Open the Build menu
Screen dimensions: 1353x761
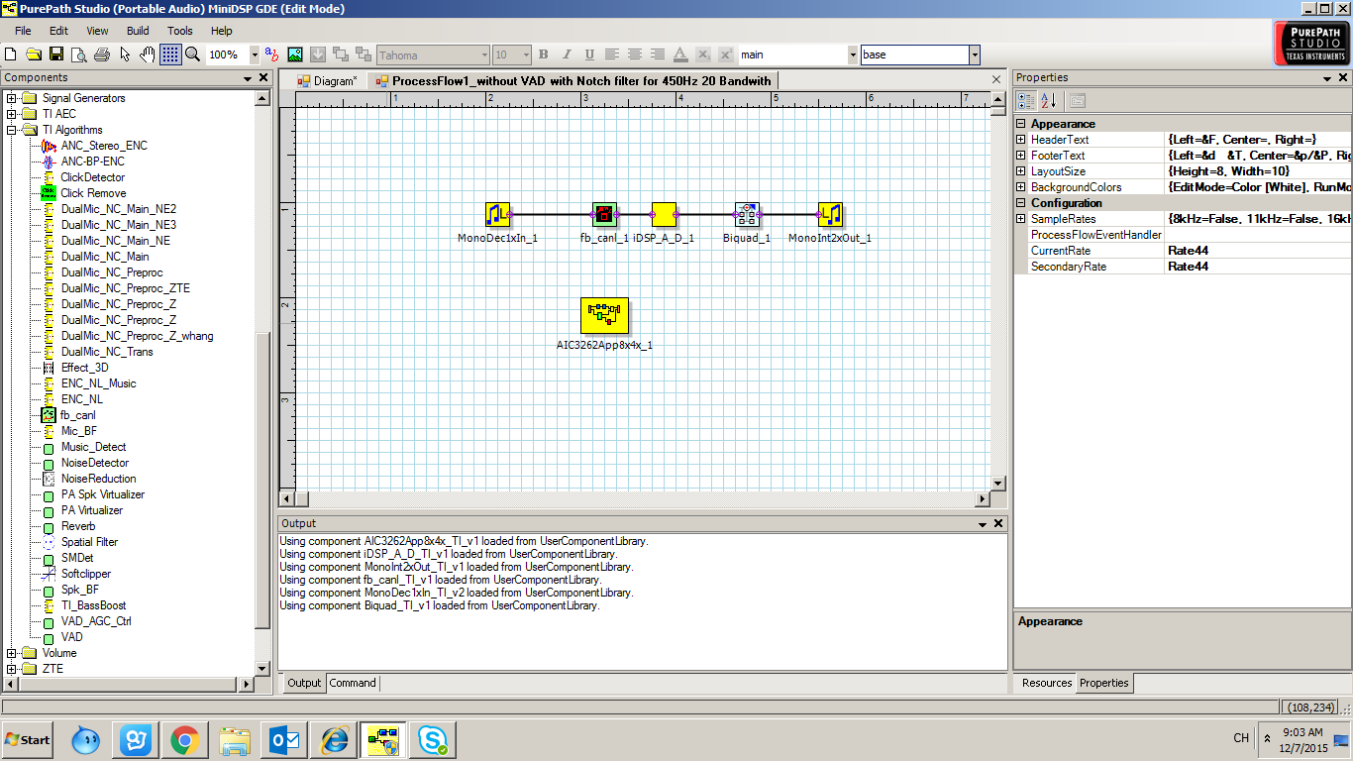138,31
